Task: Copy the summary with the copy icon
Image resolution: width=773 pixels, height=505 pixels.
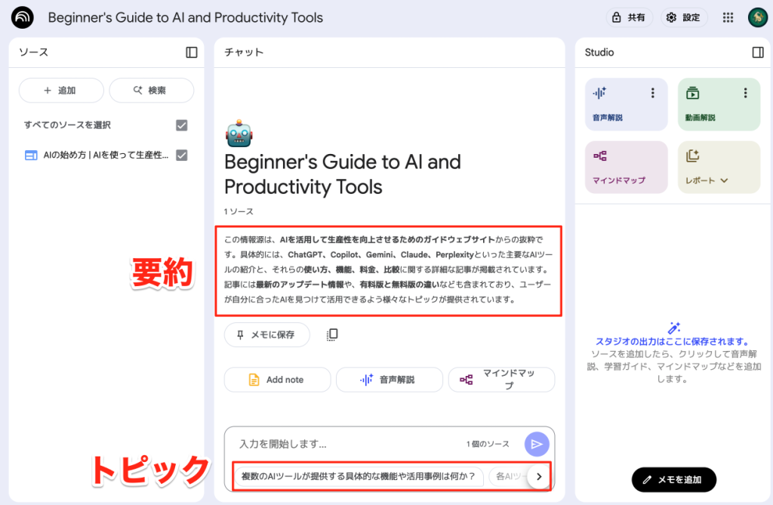Action: pos(332,334)
